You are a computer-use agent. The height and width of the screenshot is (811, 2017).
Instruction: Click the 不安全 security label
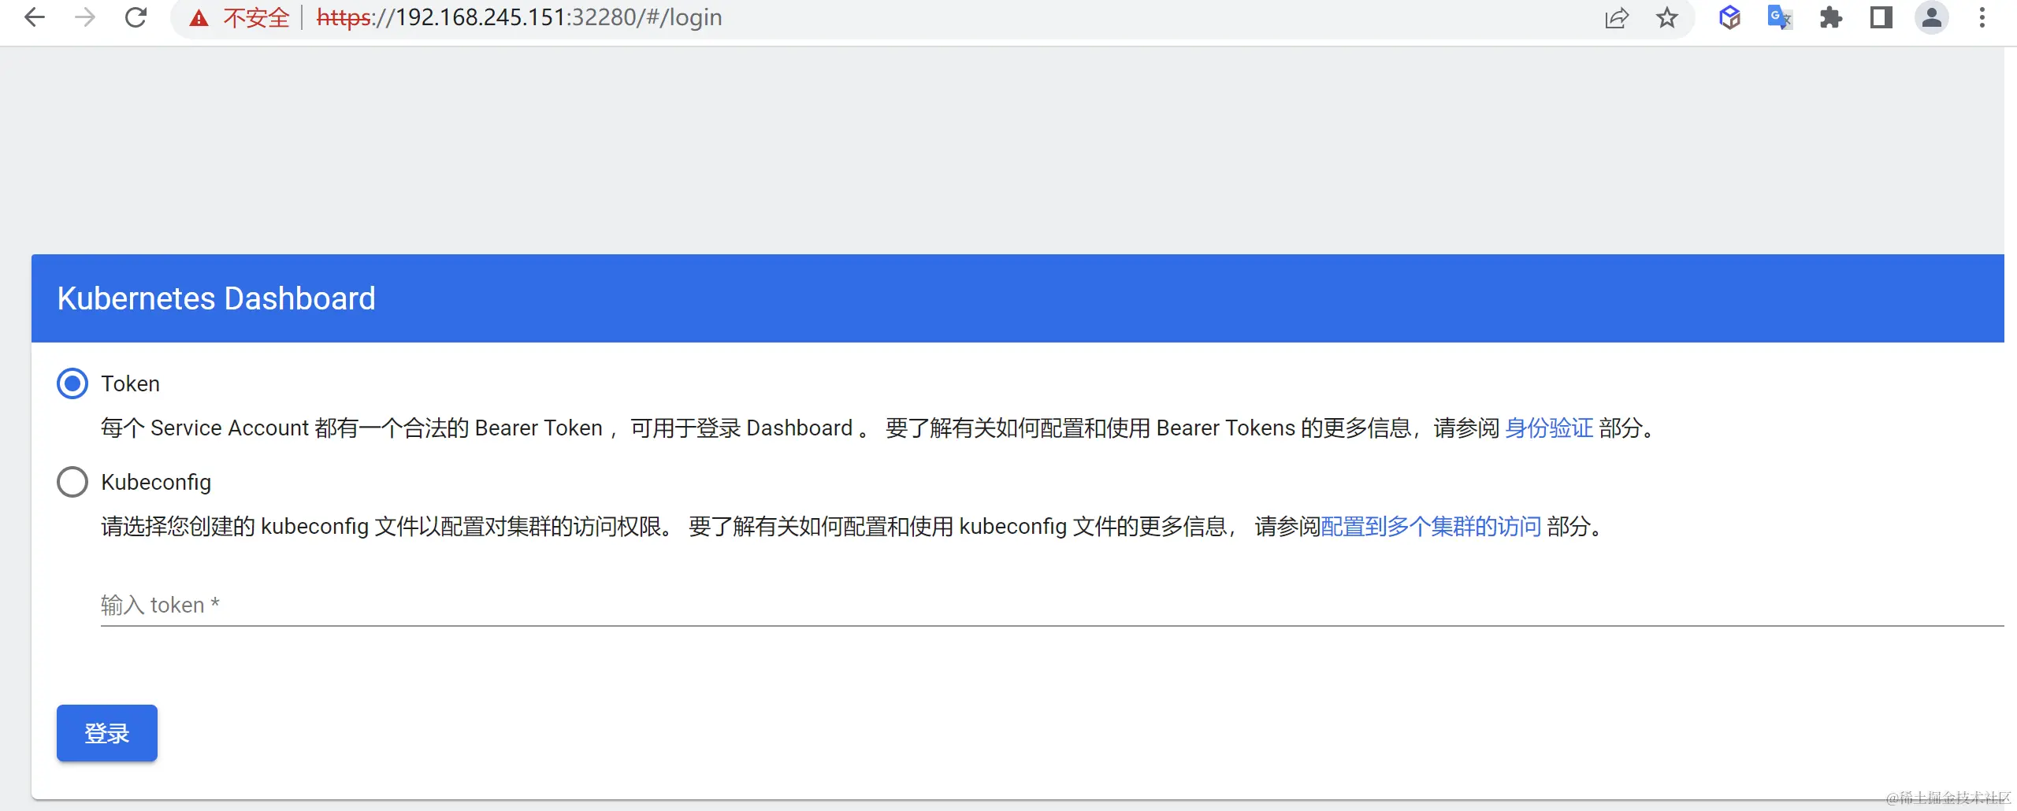point(257,17)
